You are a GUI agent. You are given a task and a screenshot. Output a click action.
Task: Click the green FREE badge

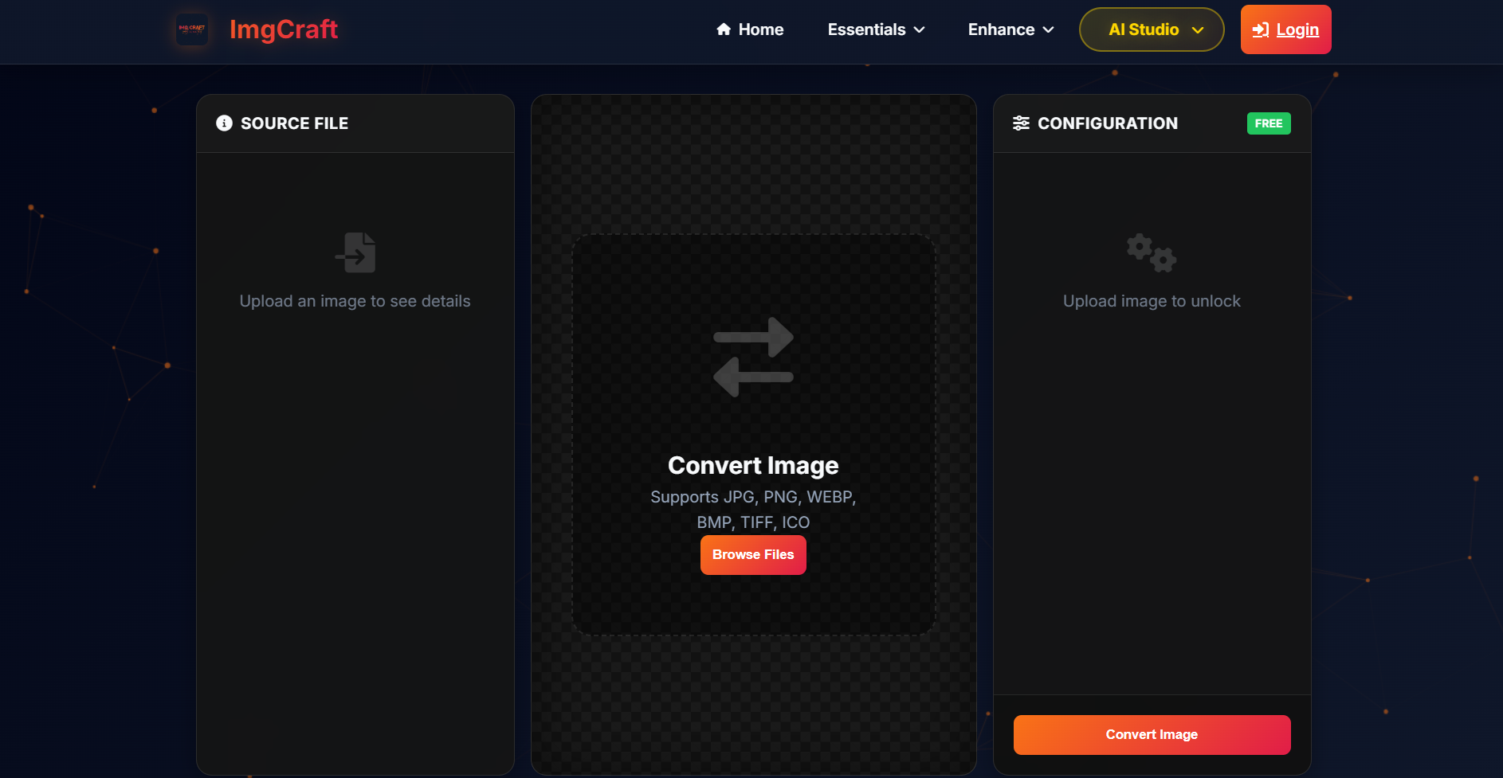[1269, 123]
